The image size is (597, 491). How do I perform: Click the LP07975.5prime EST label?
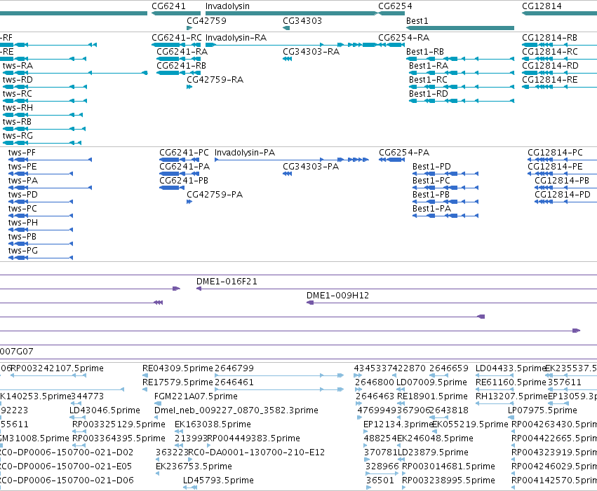coord(542,411)
